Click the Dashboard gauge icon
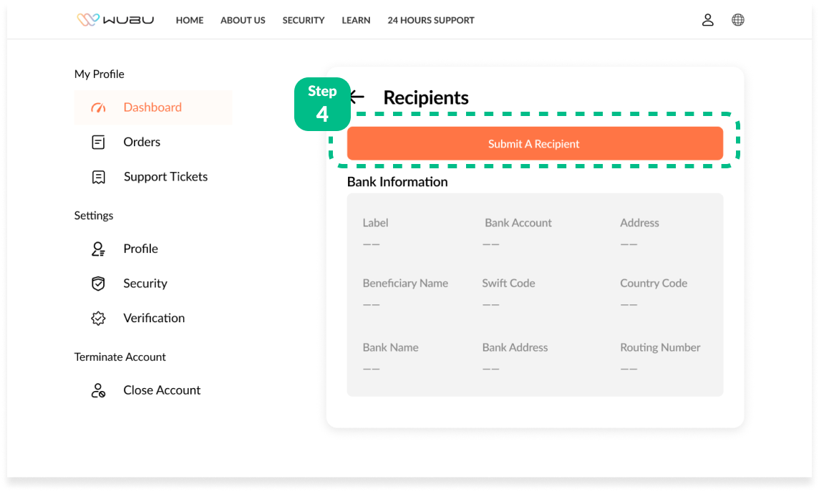819x492 pixels. [98, 107]
